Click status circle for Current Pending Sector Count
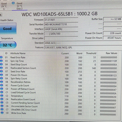This screenshot has width=122, height=122. tap(2, 103)
